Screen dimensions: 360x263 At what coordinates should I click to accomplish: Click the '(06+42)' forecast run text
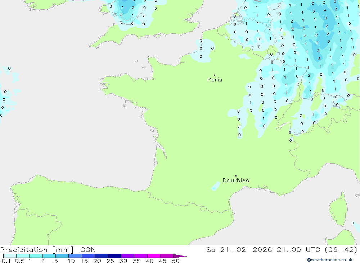[x=341, y=250]
